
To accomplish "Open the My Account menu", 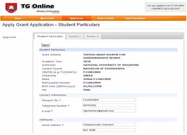I will coord(46,18).
